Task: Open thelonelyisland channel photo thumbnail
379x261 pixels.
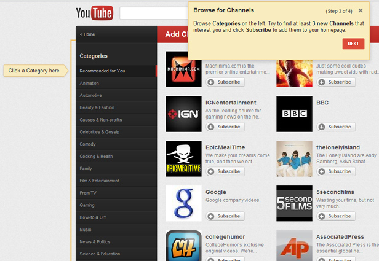Action: pos(294,158)
